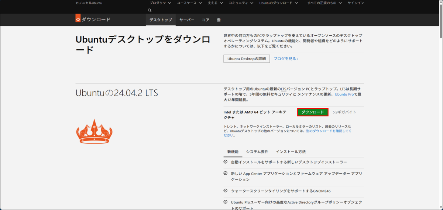This screenshot has height=210, width=443.
Task: Click the ダウンロード section title
Action: point(96,19)
